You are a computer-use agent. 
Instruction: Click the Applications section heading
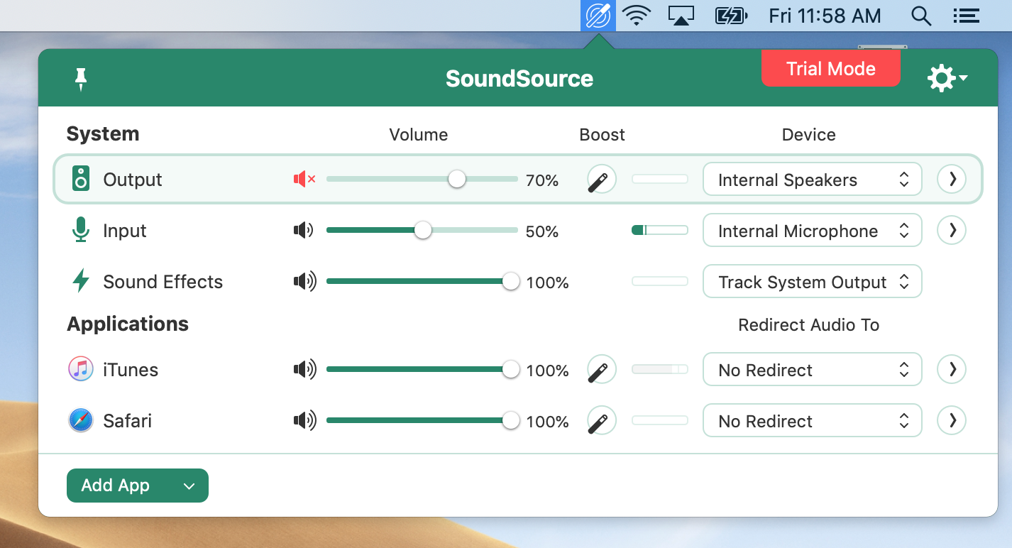[x=128, y=324]
